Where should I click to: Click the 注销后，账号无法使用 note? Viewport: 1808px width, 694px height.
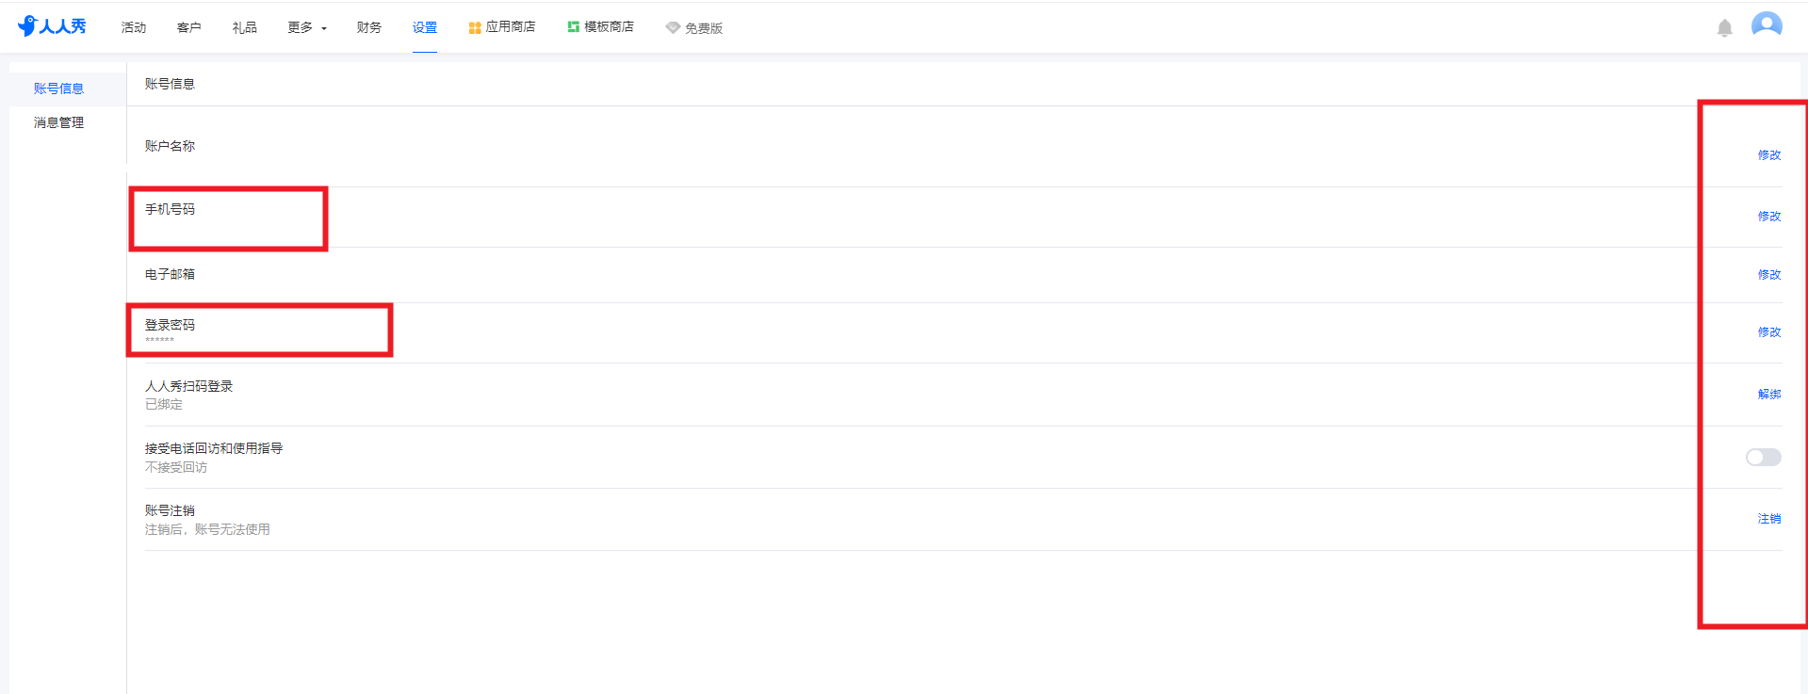(x=207, y=529)
